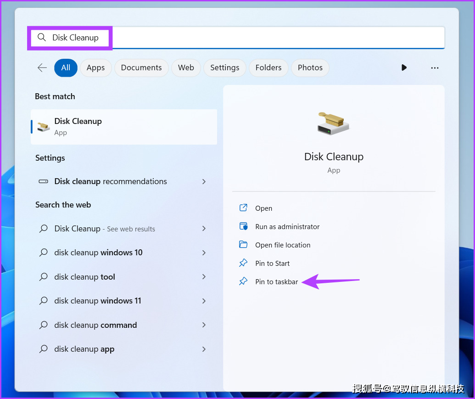475x399 pixels.
Task: Open Disk Cleanup - See web results
Action: (x=124, y=229)
